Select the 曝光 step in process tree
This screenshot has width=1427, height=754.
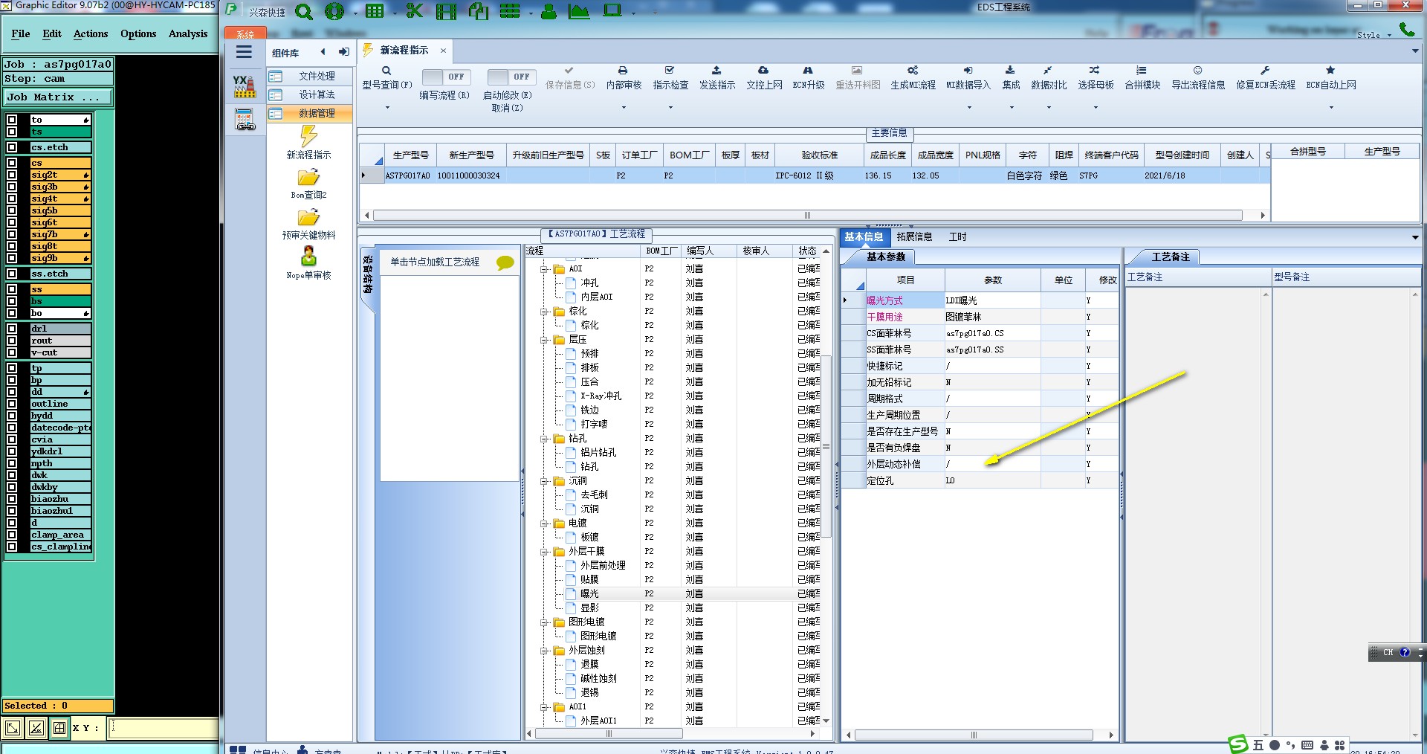pyautogui.click(x=589, y=593)
